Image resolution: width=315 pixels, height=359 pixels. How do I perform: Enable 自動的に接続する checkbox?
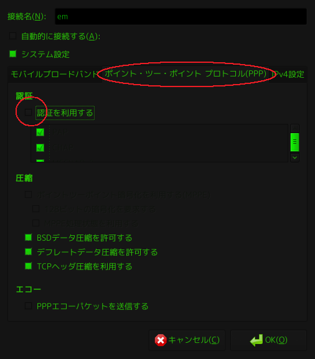coord(13,36)
